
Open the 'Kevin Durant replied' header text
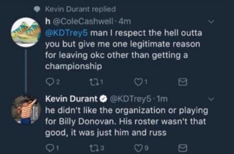coord(81,9)
